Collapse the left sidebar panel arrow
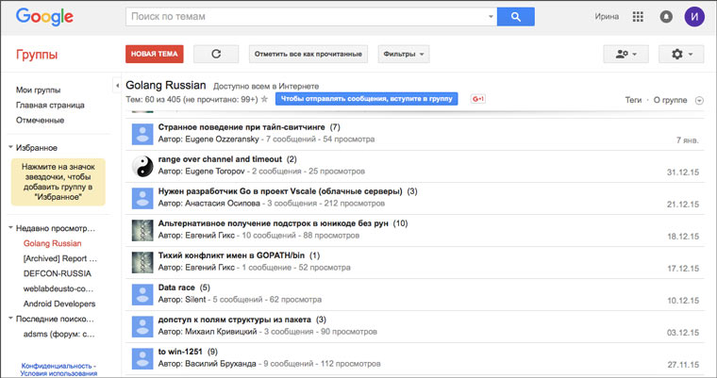The height and width of the screenshot is (378, 717). (x=117, y=85)
